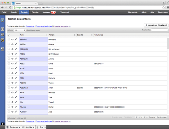The height and width of the screenshot is (129, 169).
Task: Open the pencil tool icon in sidebar
Action: (2, 40)
